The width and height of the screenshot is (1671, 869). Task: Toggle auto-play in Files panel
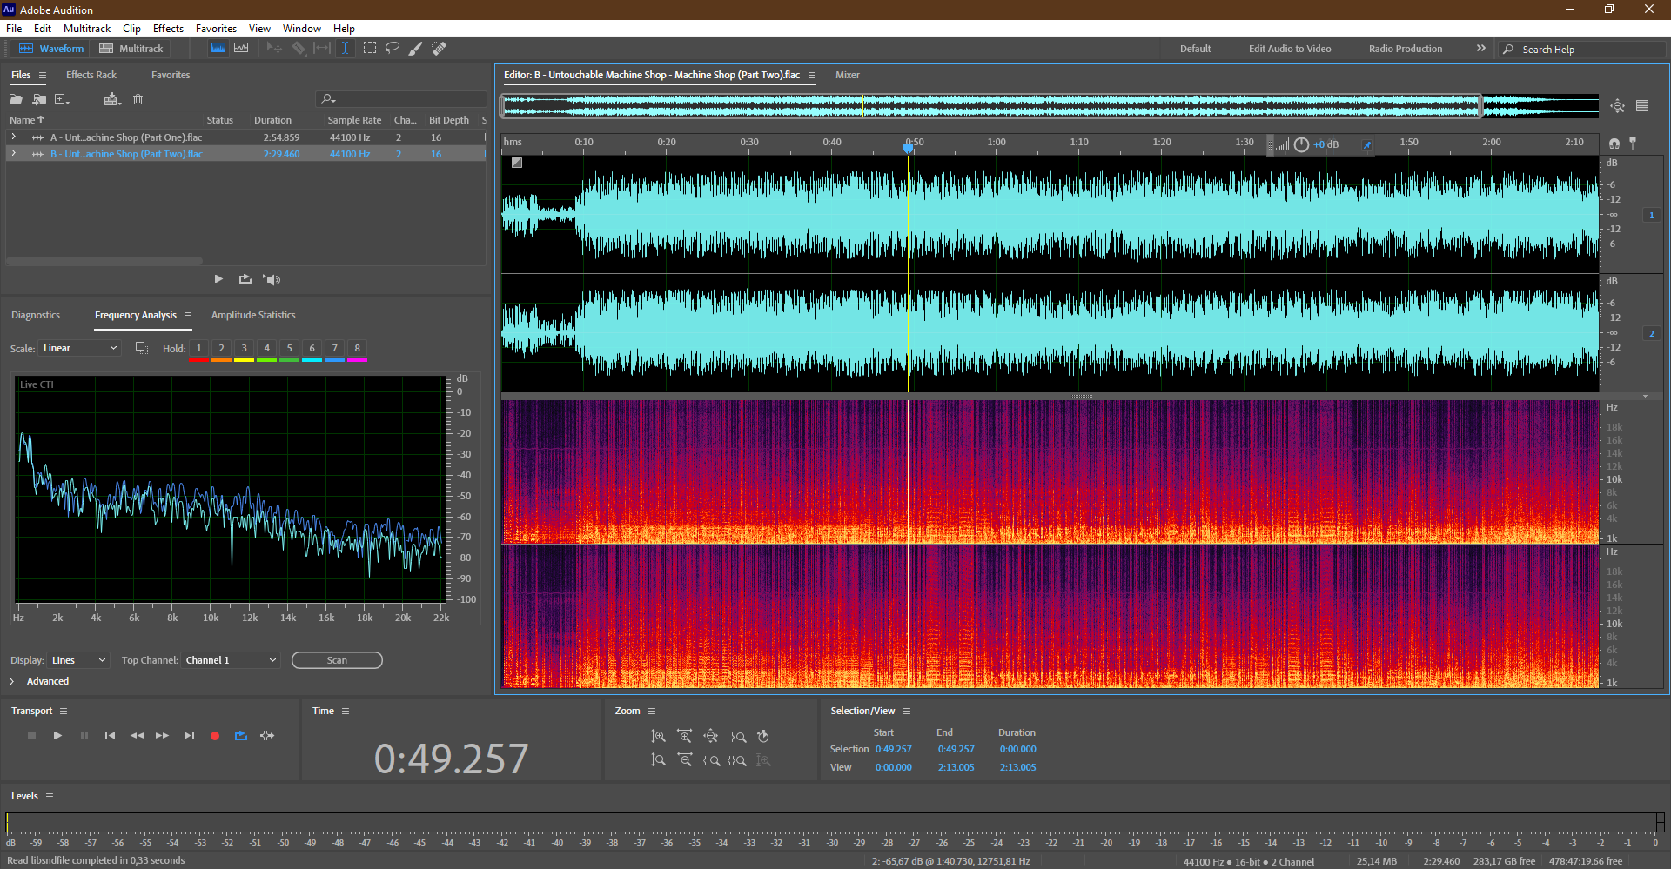pyautogui.click(x=272, y=279)
